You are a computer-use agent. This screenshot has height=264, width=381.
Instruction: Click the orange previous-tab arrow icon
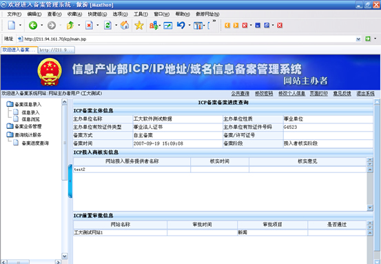tap(227, 26)
